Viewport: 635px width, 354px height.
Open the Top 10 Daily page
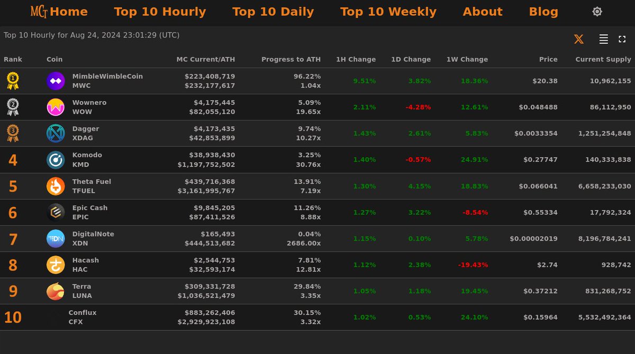click(273, 12)
